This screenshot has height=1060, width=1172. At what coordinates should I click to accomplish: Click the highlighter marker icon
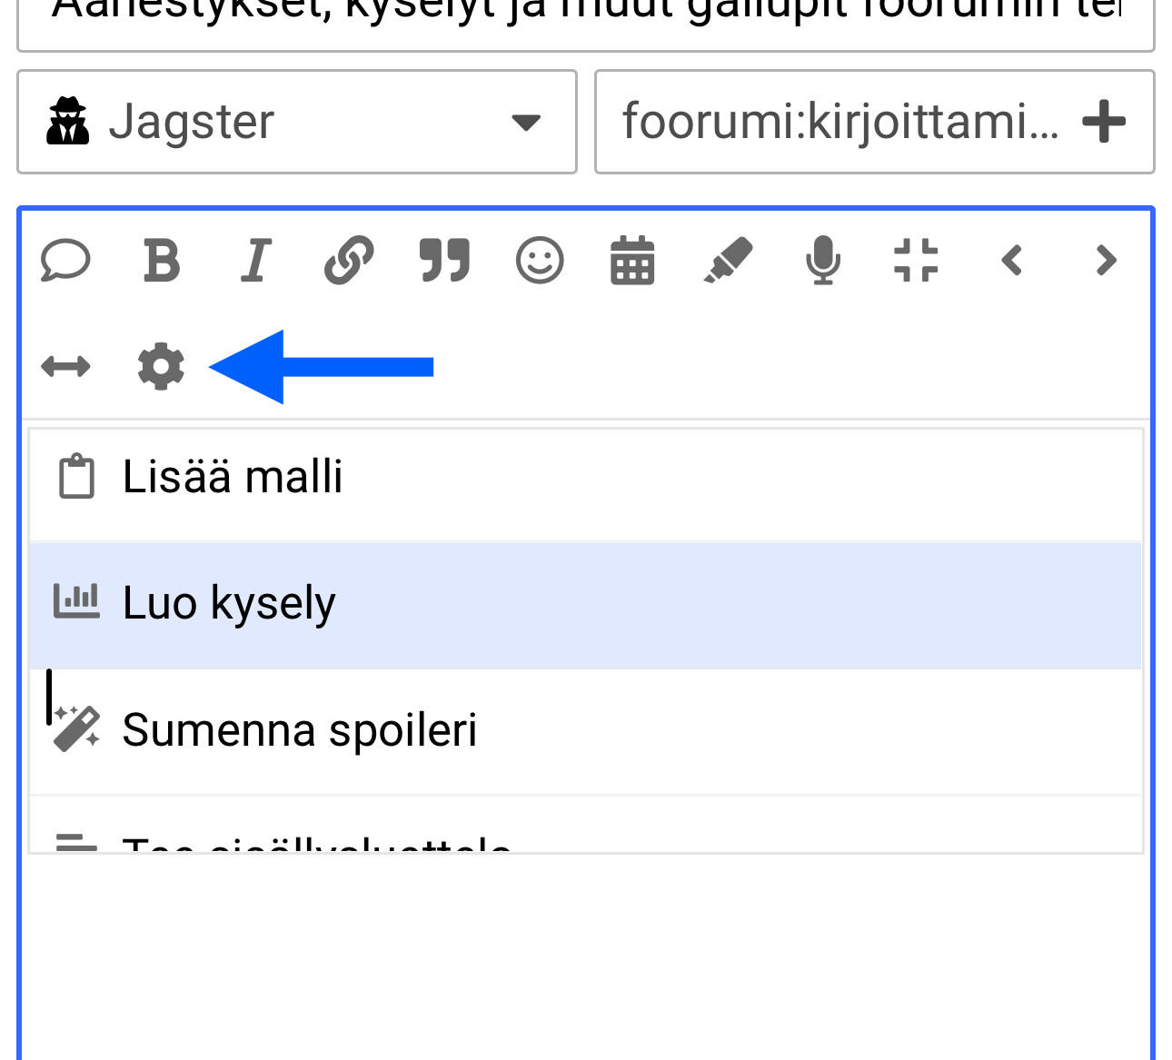(729, 261)
